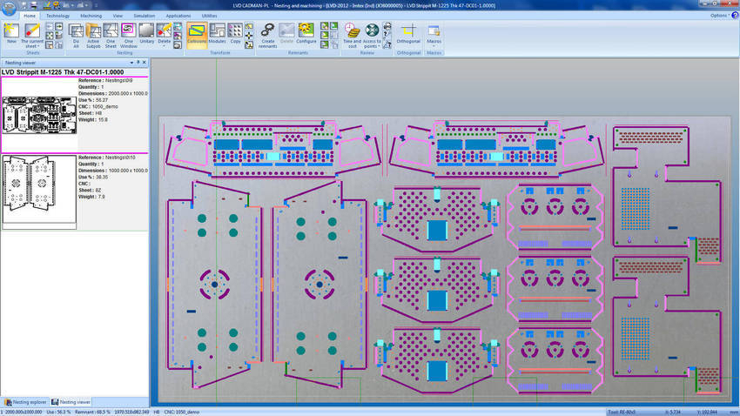Click the print icon in quick access toolbar
This screenshot has height=416, width=740.
click(x=33, y=5)
